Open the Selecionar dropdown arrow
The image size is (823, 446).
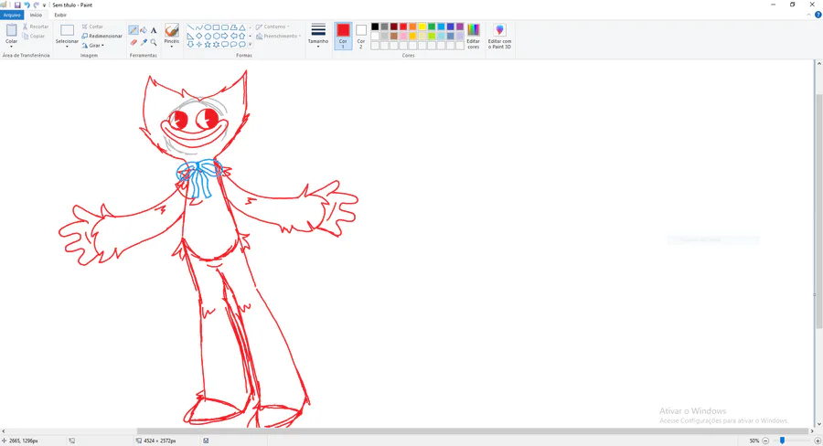(67, 47)
